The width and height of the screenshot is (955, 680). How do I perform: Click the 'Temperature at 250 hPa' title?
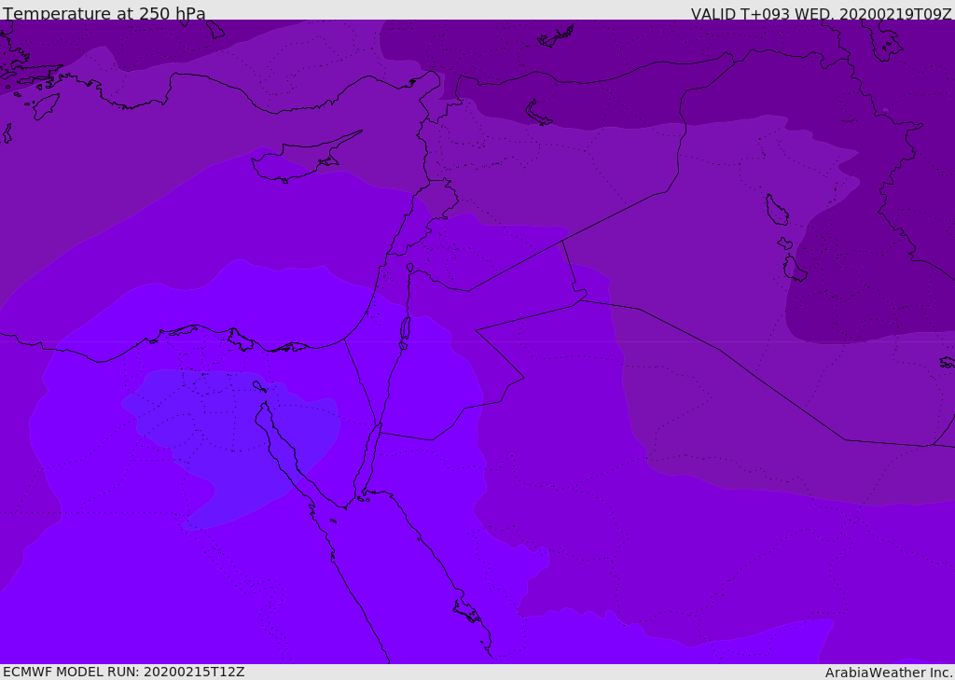pos(104,14)
